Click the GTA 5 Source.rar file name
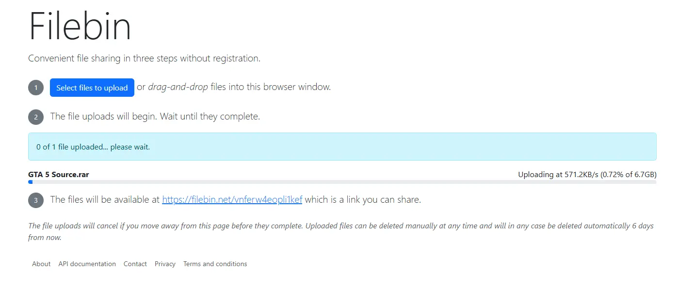 59,174
